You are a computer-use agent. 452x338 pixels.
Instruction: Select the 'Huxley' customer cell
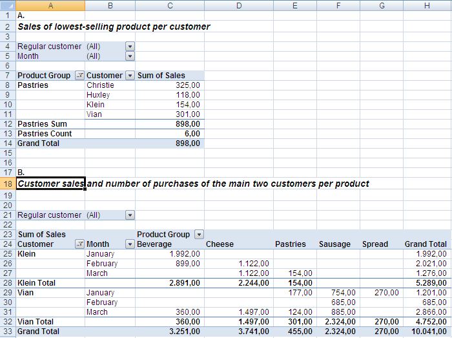pyautogui.click(x=110, y=95)
